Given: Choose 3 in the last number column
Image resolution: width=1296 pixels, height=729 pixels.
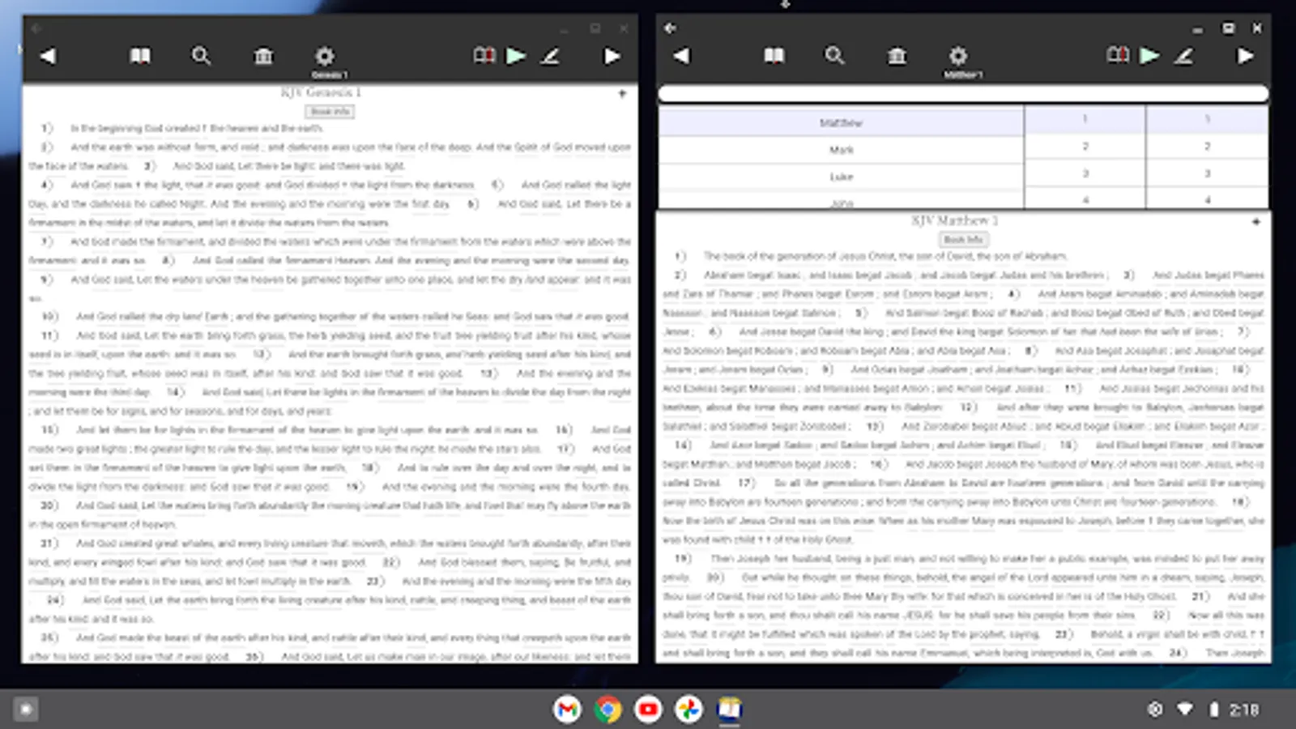Looking at the screenshot, I should (x=1207, y=173).
